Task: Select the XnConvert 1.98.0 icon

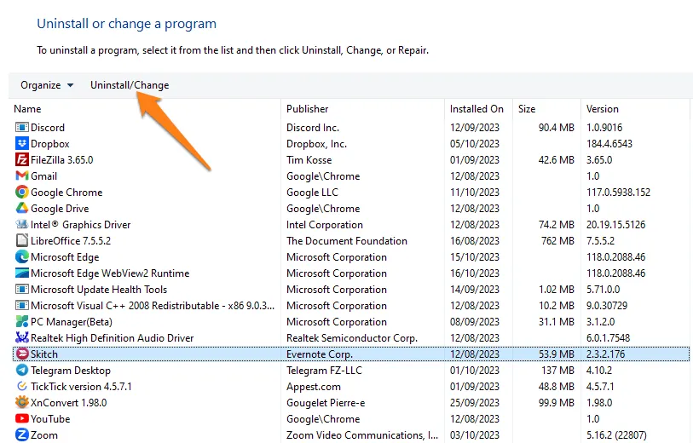Action: tap(21, 402)
